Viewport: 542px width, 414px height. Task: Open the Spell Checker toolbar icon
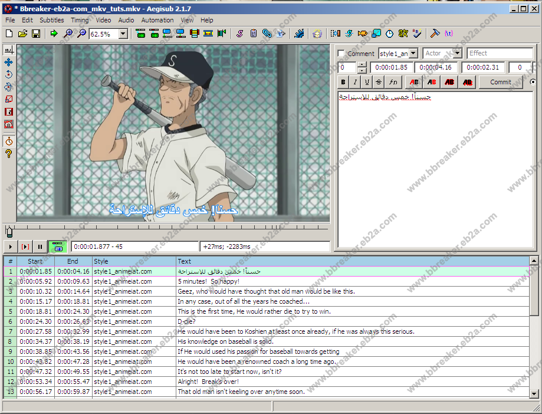coord(418,34)
